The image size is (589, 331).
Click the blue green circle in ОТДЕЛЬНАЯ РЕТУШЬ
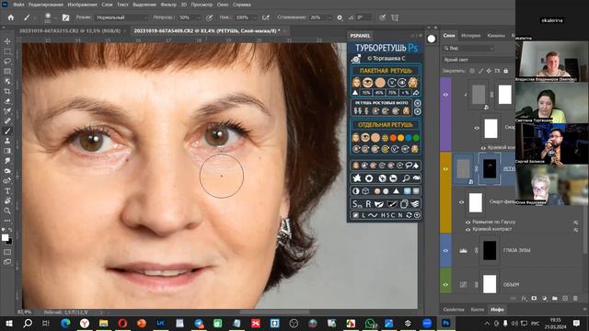(409, 138)
